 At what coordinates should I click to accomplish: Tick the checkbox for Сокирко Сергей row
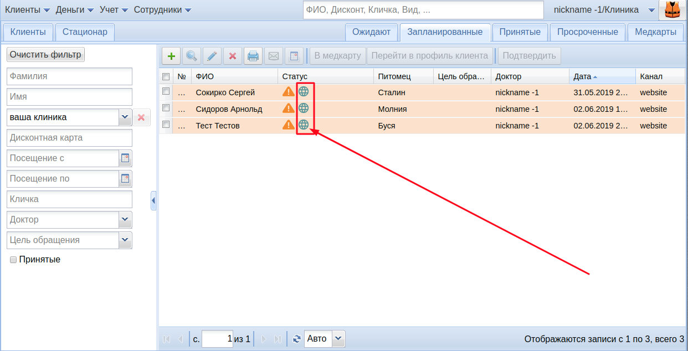click(166, 91)
